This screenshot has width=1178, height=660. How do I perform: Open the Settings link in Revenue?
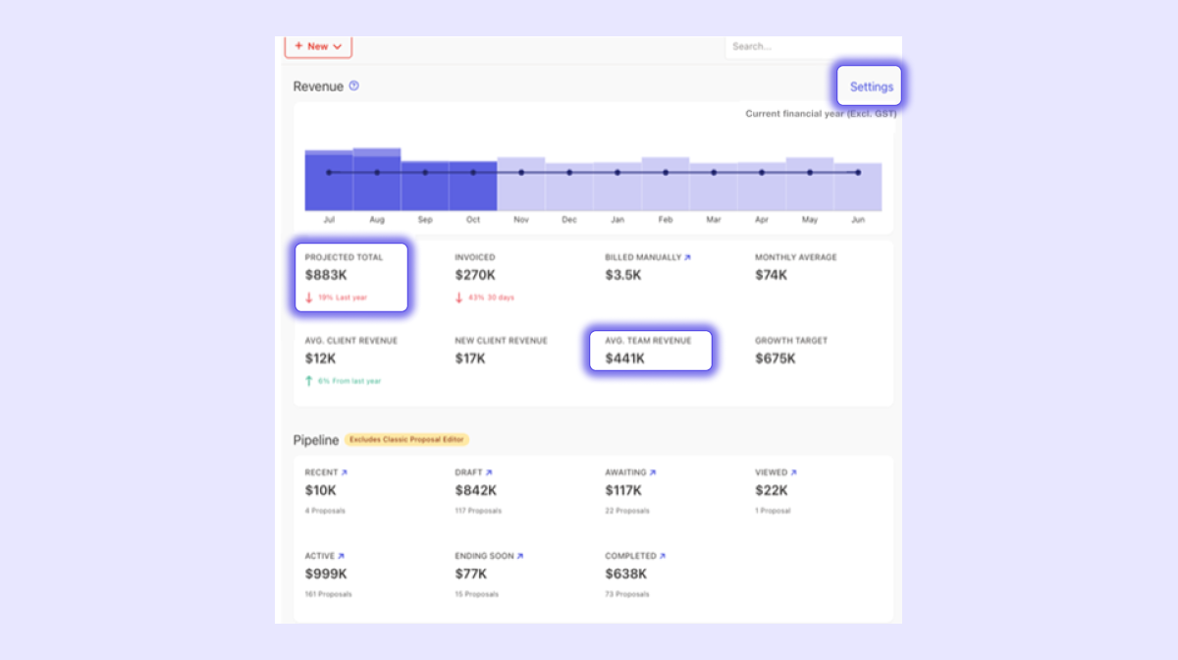tap(871, 86)
